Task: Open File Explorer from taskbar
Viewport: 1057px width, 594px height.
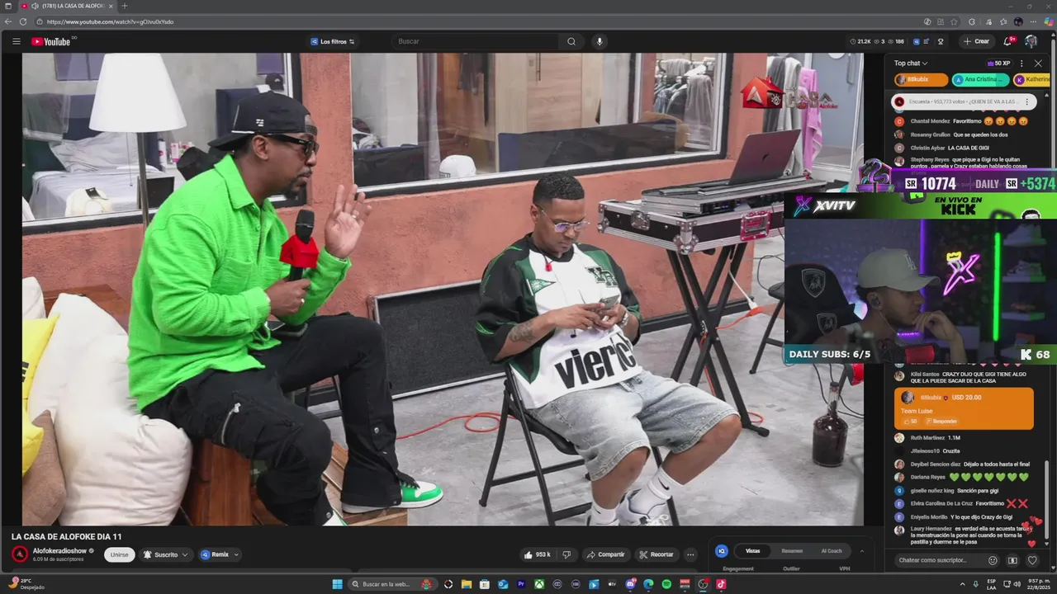Action: click(x=467, y=584)
